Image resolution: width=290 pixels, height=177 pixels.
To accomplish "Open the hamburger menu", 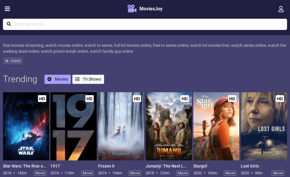I will click(x=7, y=9).
